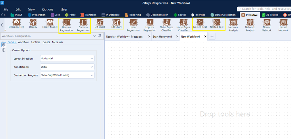Open the Options menu

pyautogui.click(x=48, y=9)
